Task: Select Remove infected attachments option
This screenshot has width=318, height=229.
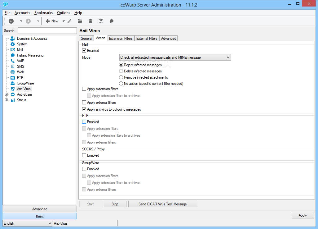Action: (121, 77)
